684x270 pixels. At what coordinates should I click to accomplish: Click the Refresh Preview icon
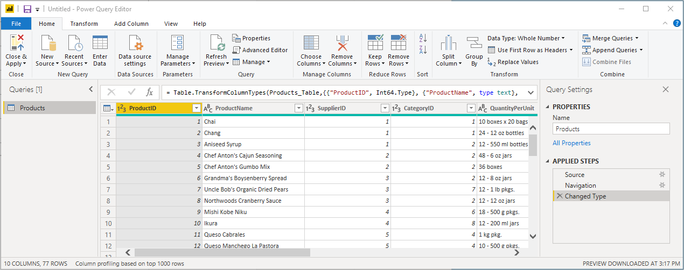217,43
